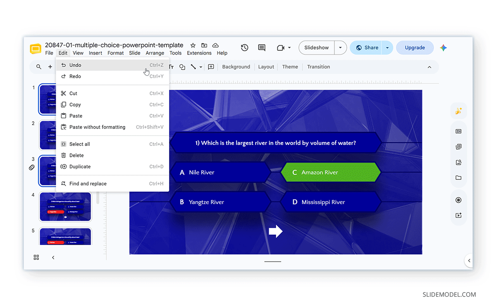The image size is (496, 307).
Task: Open the Share options dropdown arrow
Action: click(x=387, y=48)
